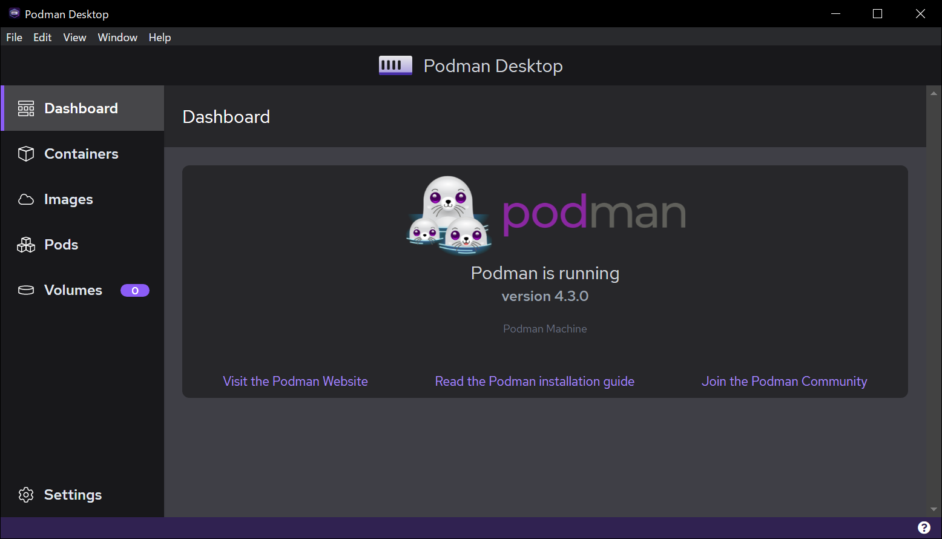
Task: Open the File menu
Action: 14,38
